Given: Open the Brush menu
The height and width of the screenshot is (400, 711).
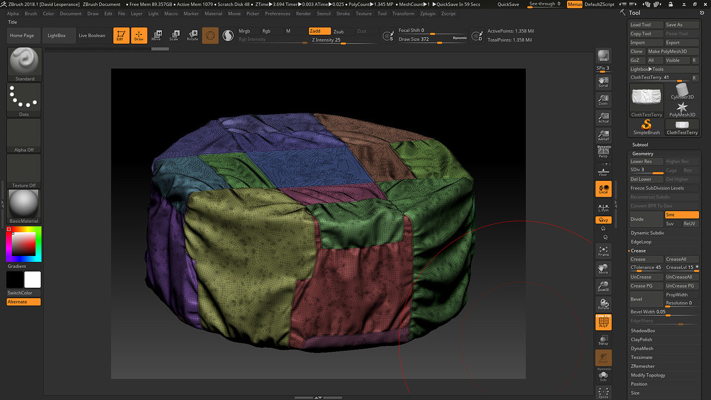Looking at the screenshot, I should 31,14.
